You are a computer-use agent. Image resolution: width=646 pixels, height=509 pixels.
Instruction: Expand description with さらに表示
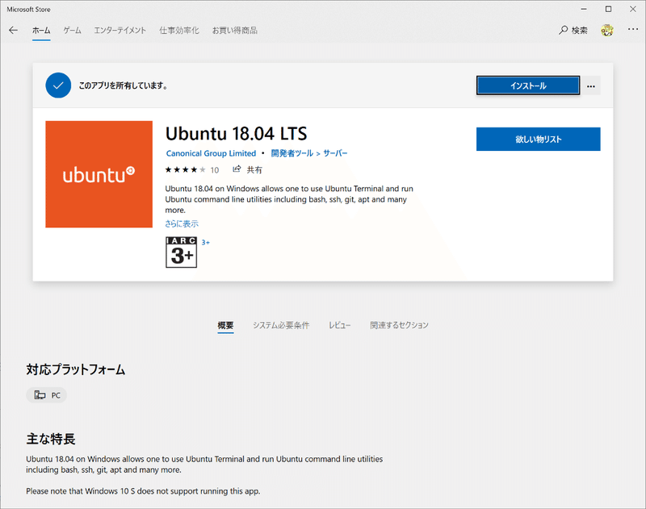pos(182,223)
